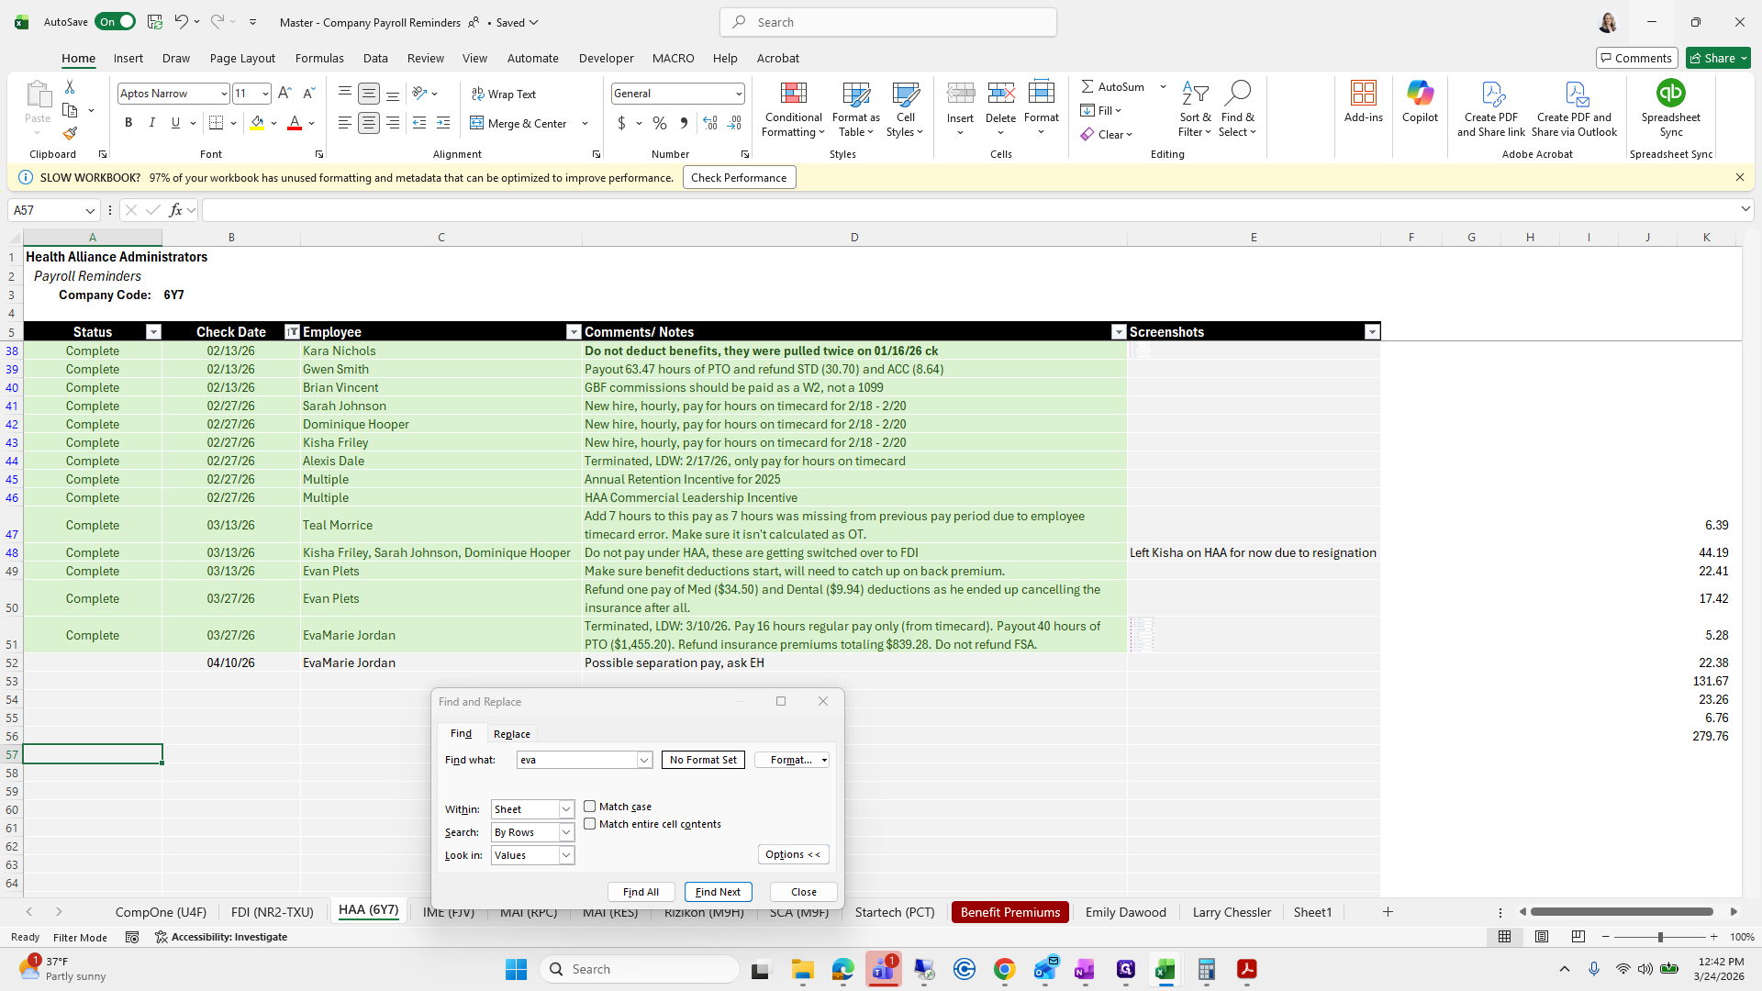Switch to the Benefit Premiums sheet tab
Viewport: 1762px width, 991px height.
coord(1009,912)
